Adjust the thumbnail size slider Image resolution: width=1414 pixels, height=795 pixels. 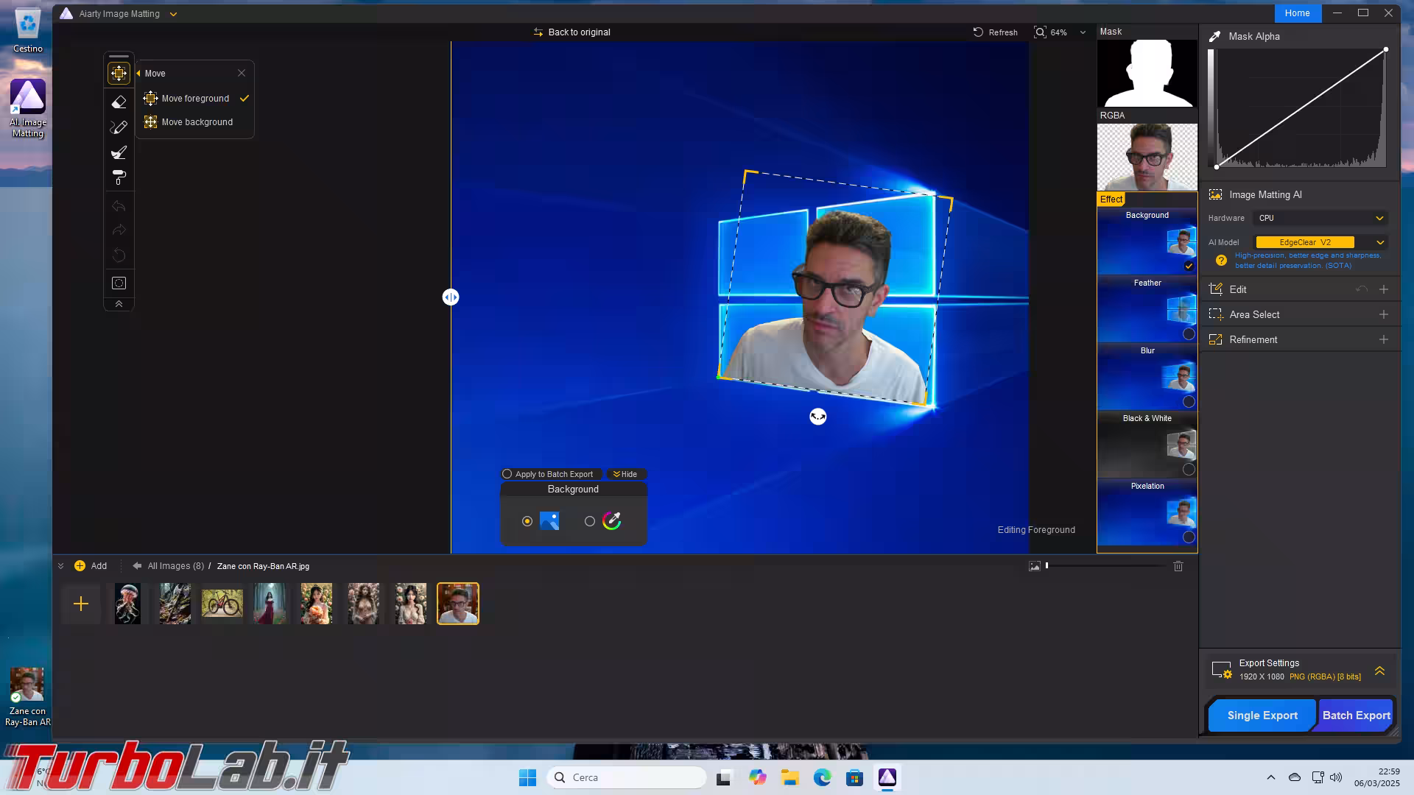[1047, 566]
